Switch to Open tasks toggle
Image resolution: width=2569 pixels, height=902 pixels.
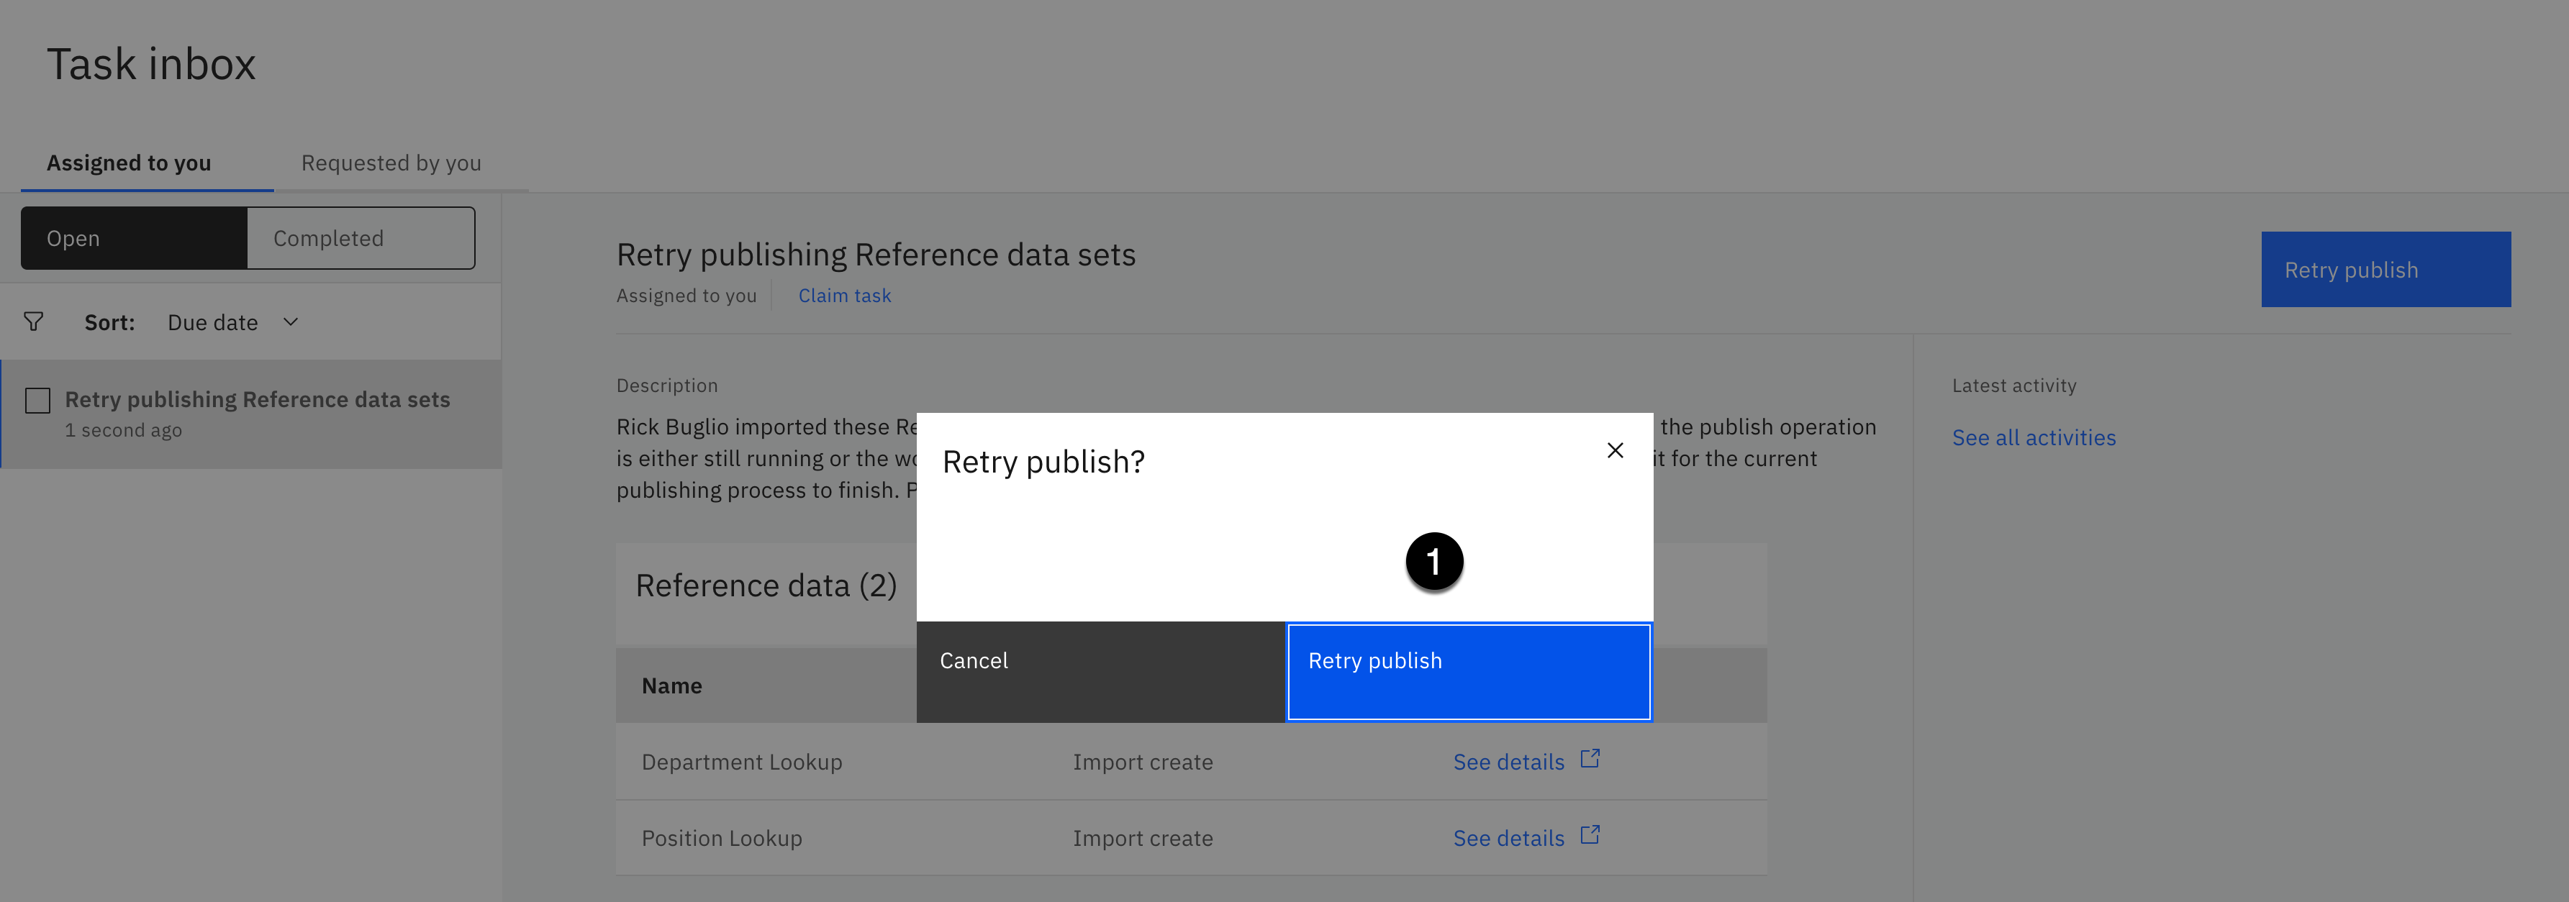(134, 238)
